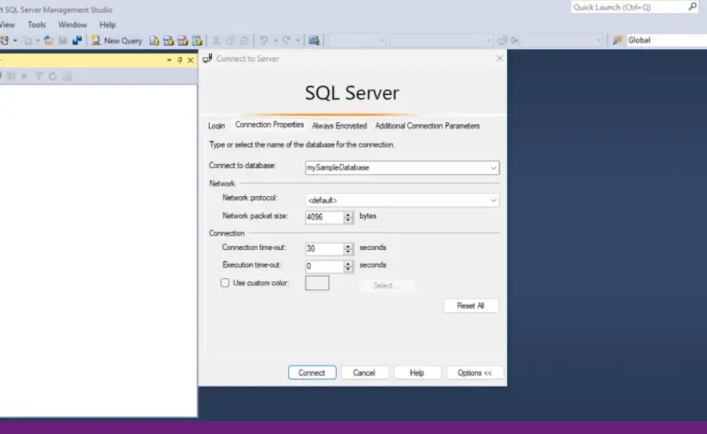Click the New Project icon in toolbar
The image size is (707, 434).
coord(5,41)
